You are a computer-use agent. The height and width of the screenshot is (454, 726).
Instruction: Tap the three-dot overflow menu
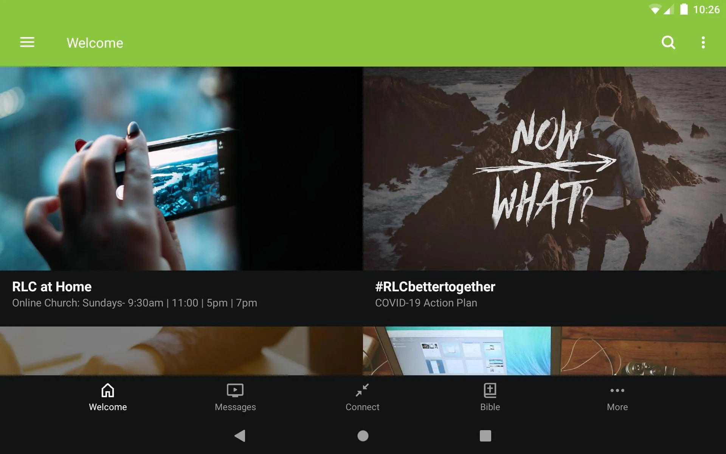click(704, 42)
